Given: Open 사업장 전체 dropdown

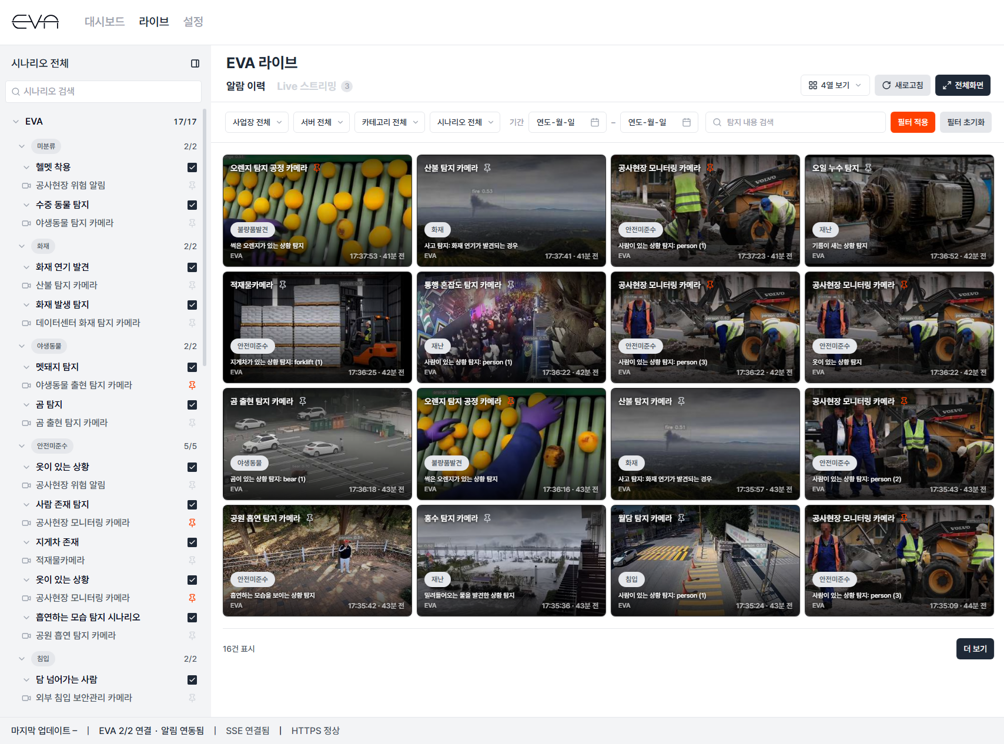Looking at the screenshot, I should coord(257,122).
